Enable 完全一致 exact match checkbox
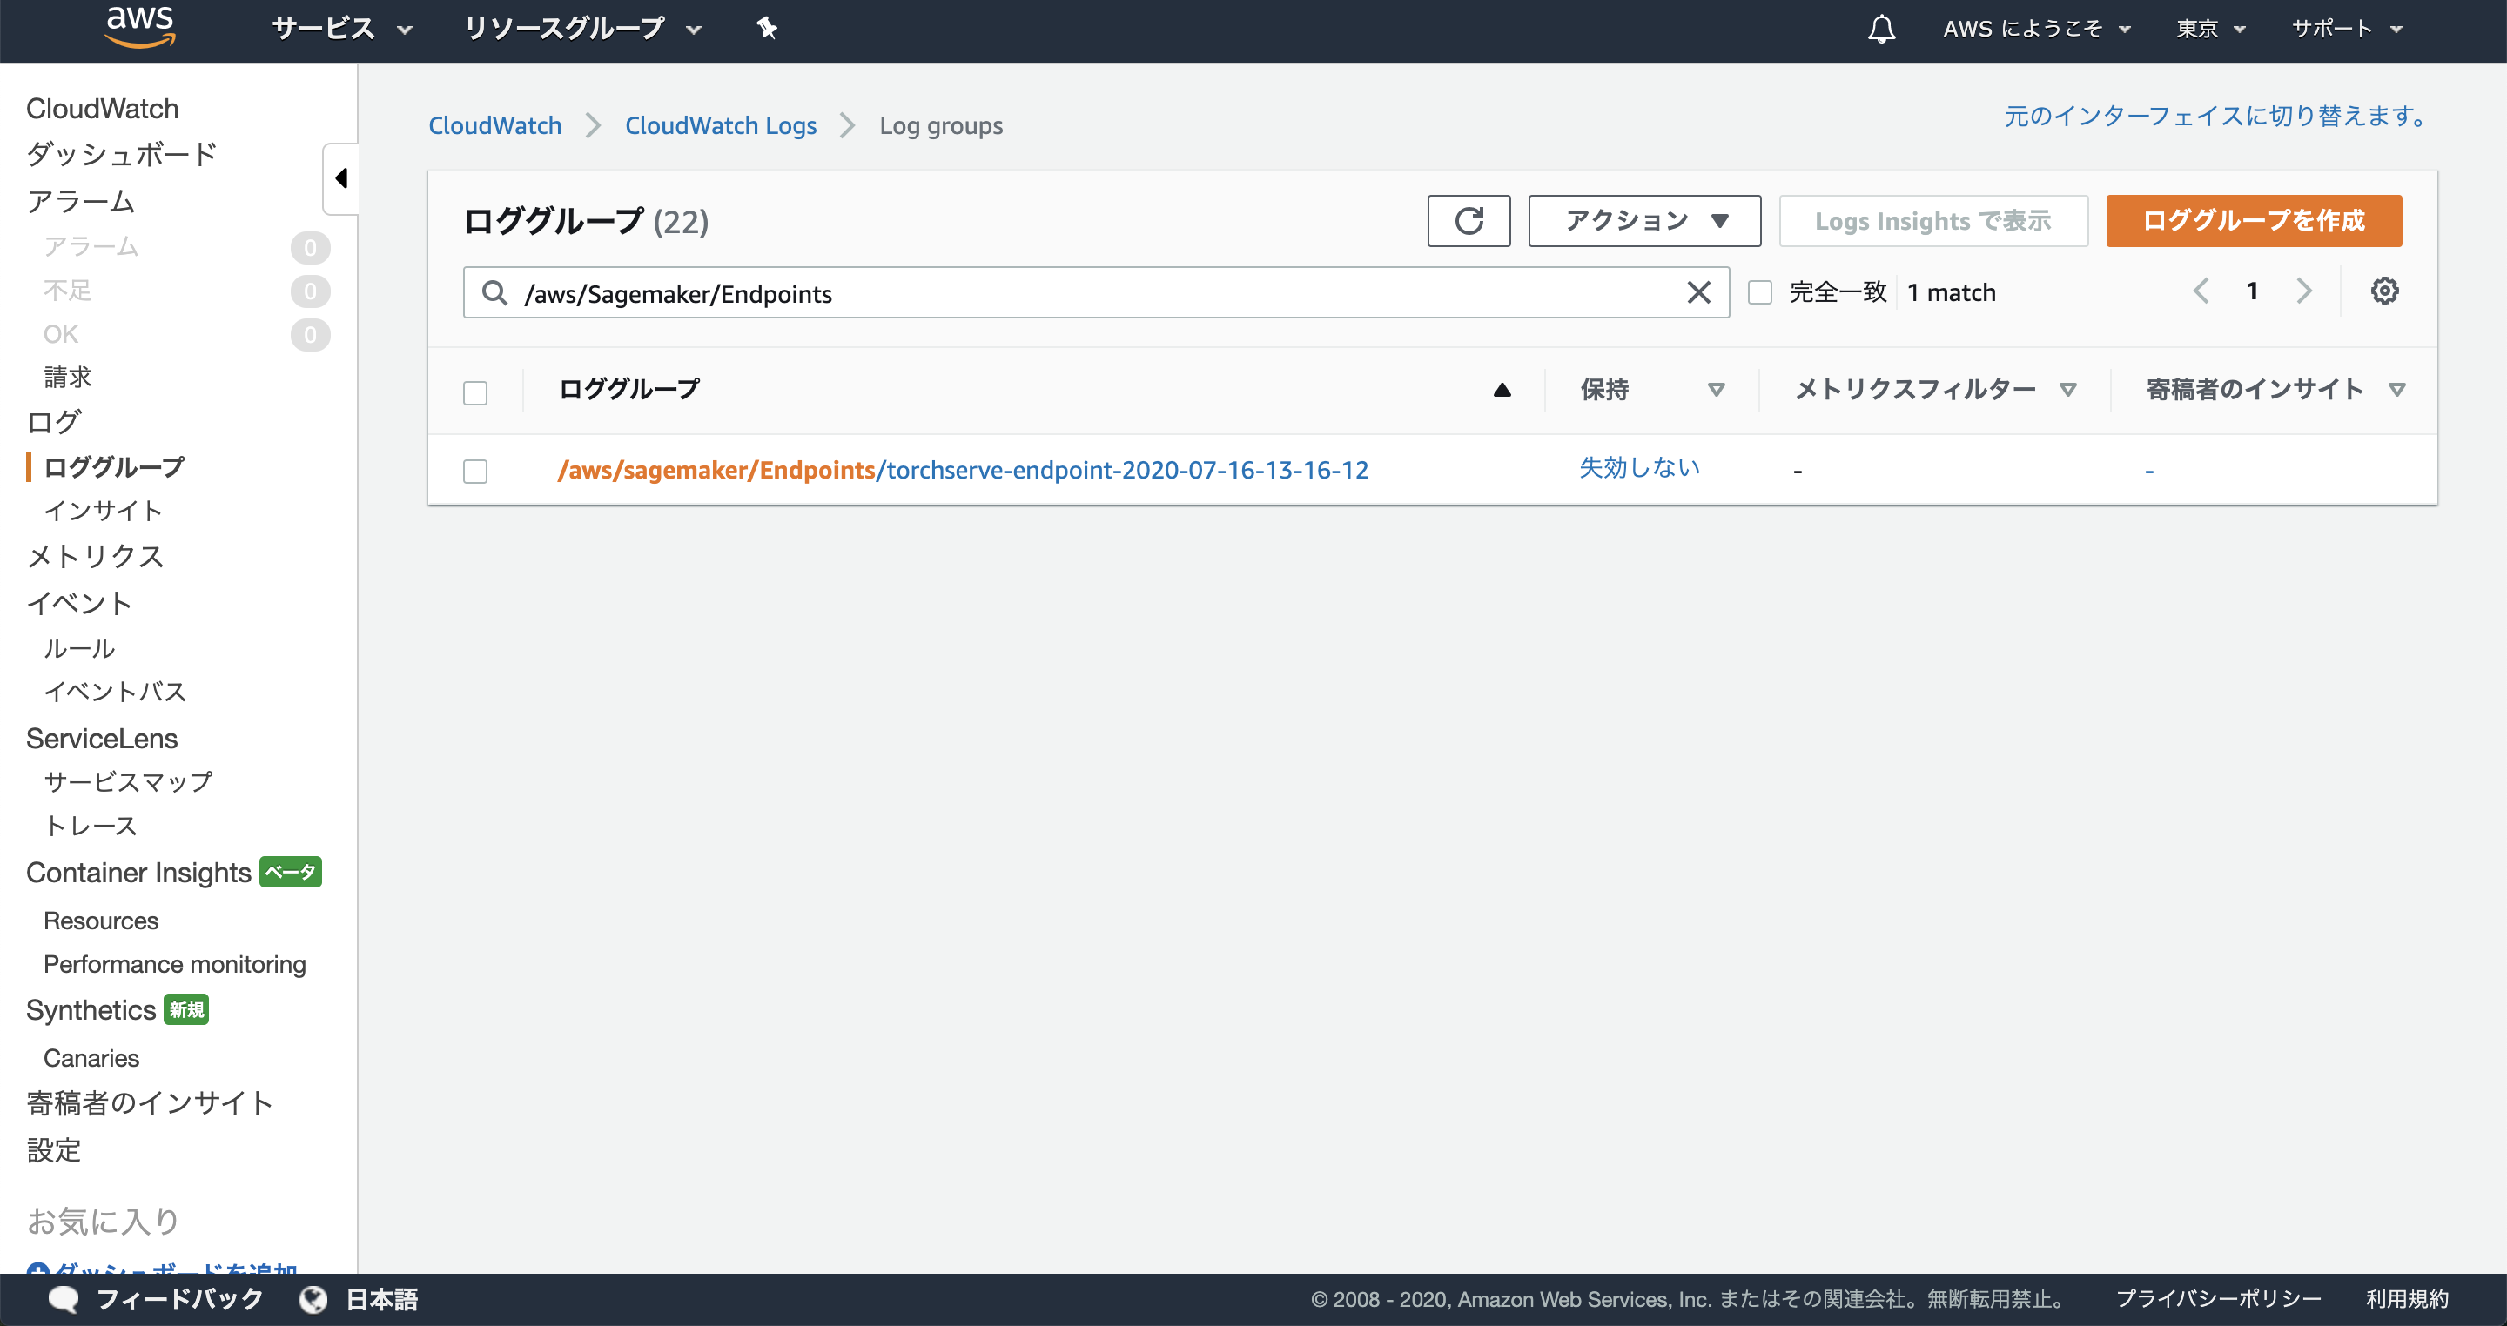The width and height of the screenshot is (2507, 1326). [x=1759, y=291]
